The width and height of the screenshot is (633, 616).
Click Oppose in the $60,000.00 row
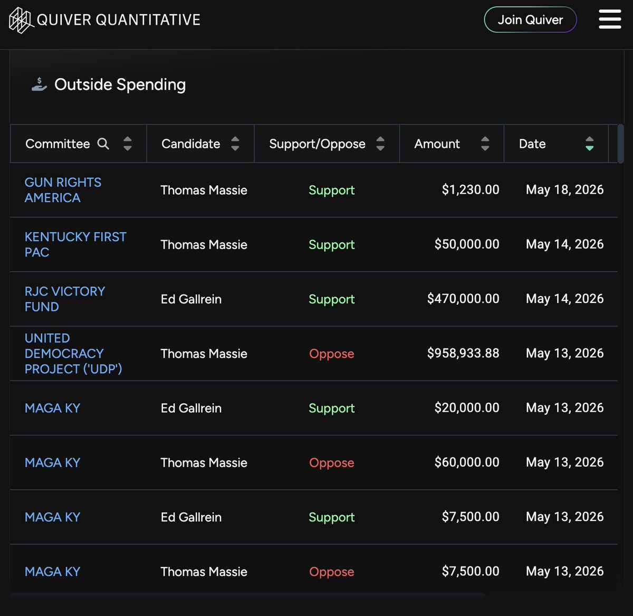pos(331,463)
